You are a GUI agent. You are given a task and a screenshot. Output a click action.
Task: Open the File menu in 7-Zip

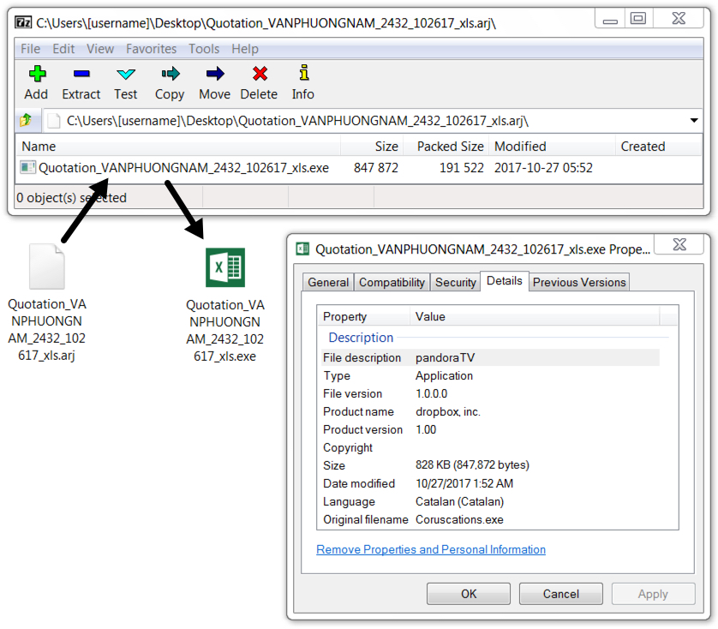(x=31, y=49)
